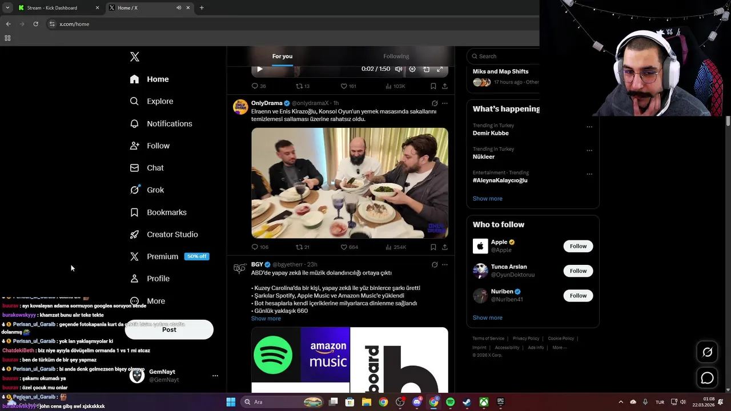Repost the OnlyDrama post
Screen dimensions: 731x411
(x=302, y=247)
